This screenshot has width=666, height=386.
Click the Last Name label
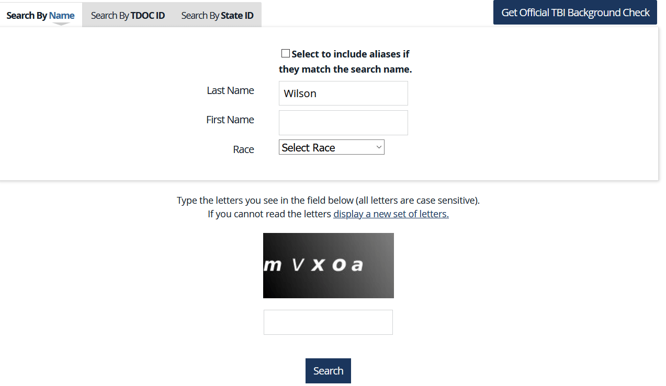tap(230, 90)
